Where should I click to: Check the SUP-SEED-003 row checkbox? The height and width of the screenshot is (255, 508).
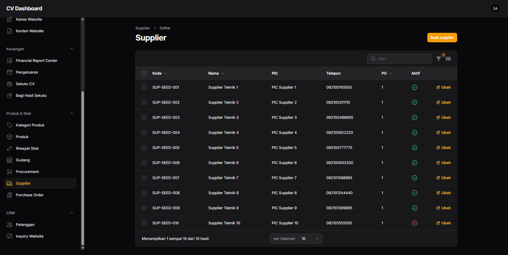(x=144, y=117)
